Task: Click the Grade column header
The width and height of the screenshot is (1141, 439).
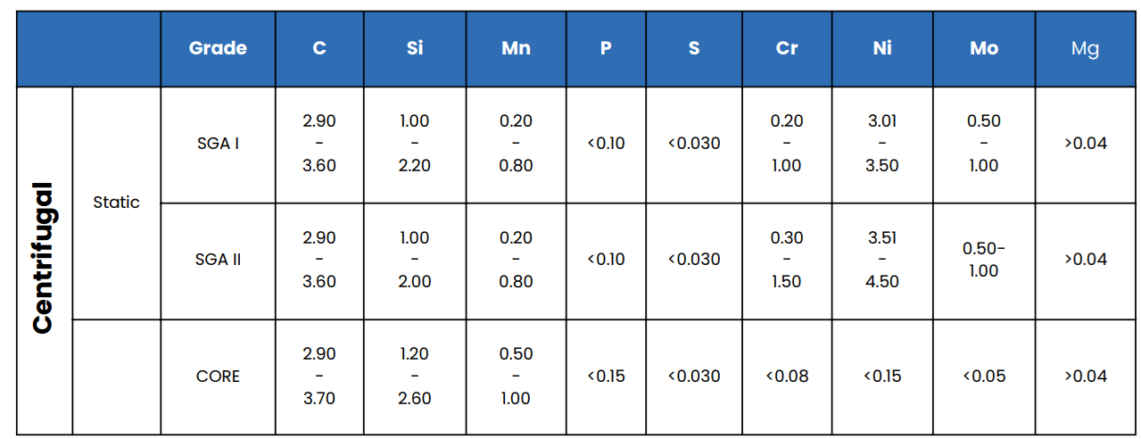Action: pyautogui.click(x=218, y=49)
